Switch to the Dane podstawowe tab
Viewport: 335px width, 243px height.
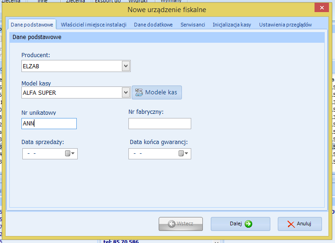[x=32, y=25]
